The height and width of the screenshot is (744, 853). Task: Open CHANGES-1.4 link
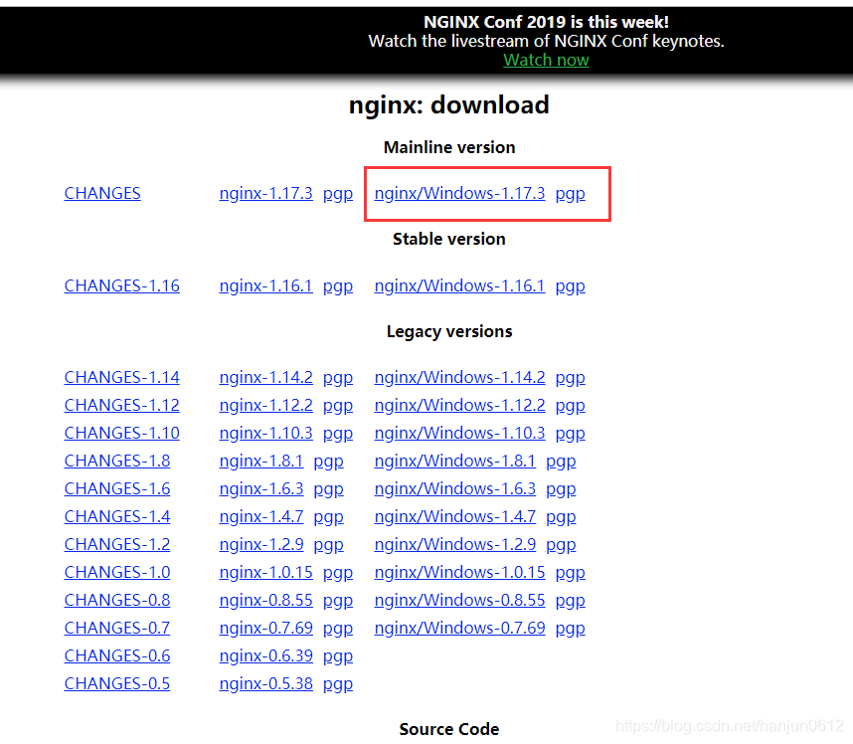pyautogui.click(x=117, y=516)
